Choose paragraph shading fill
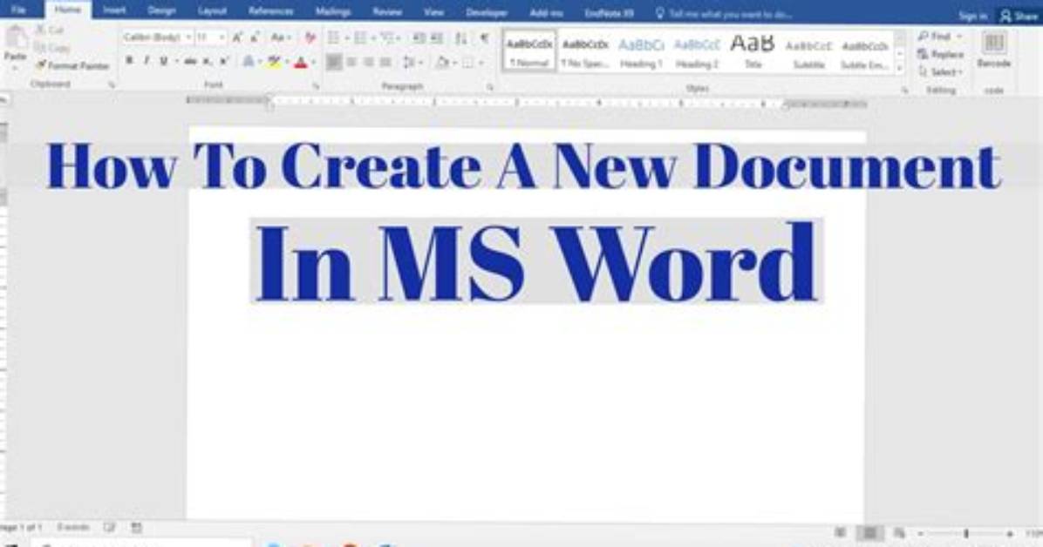This screenshot has width=1043, height=547. tap(442, 63)
